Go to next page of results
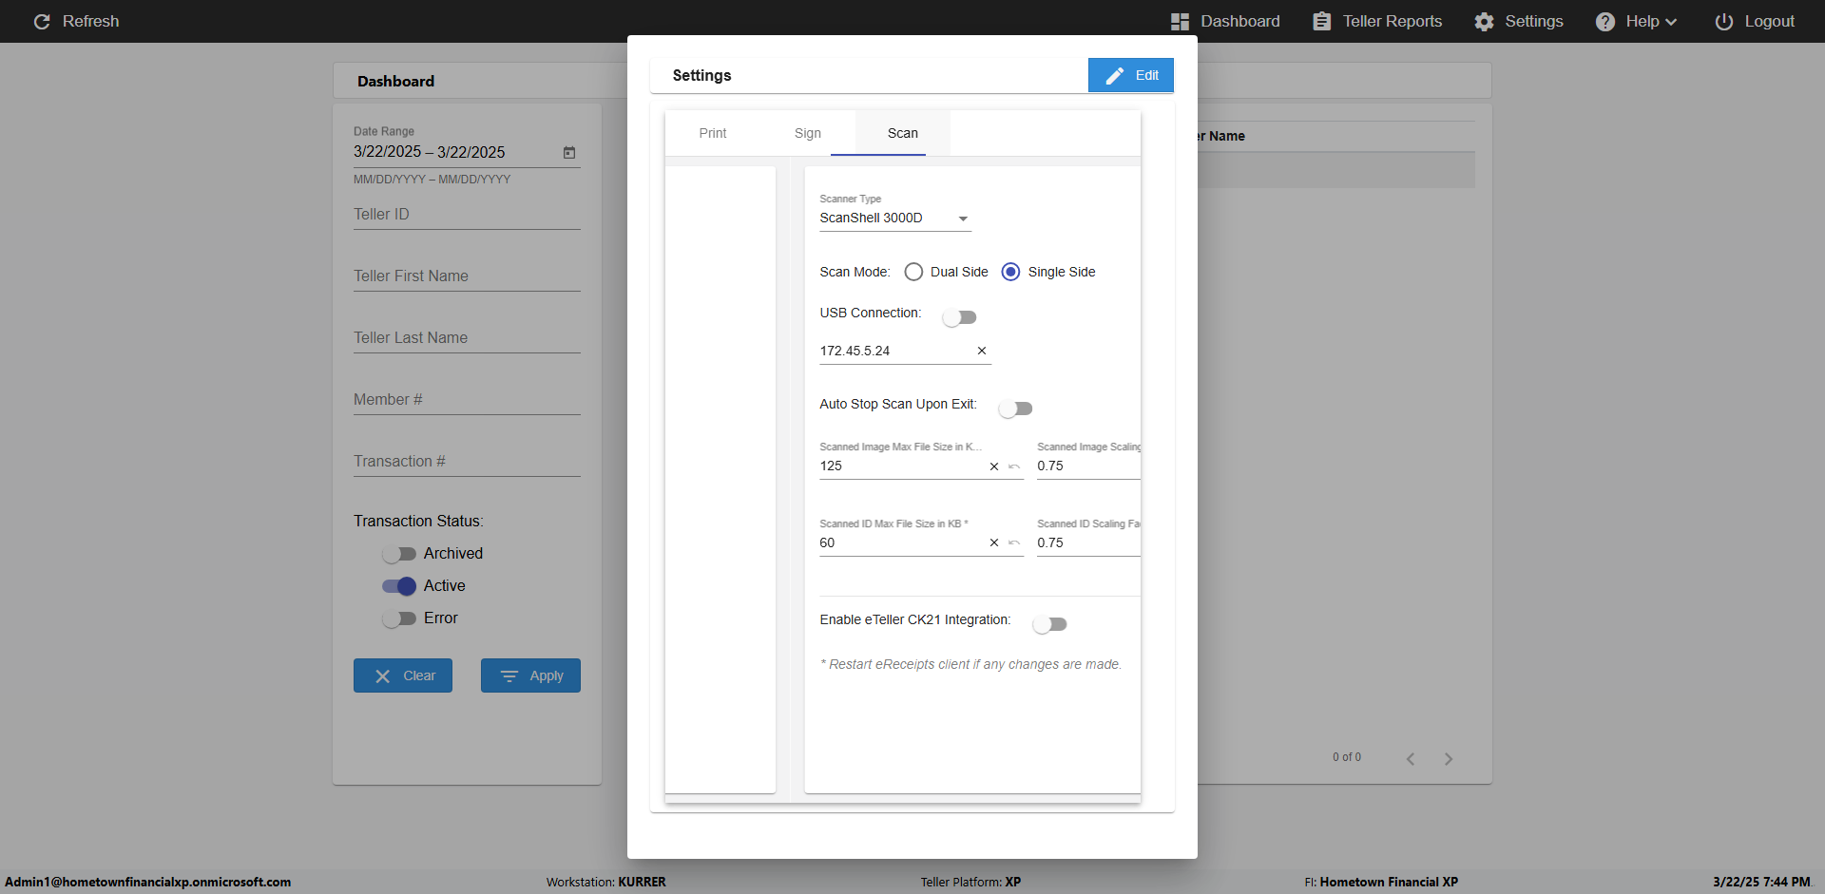This screenshot has width=1825, height=894. 1449,758
